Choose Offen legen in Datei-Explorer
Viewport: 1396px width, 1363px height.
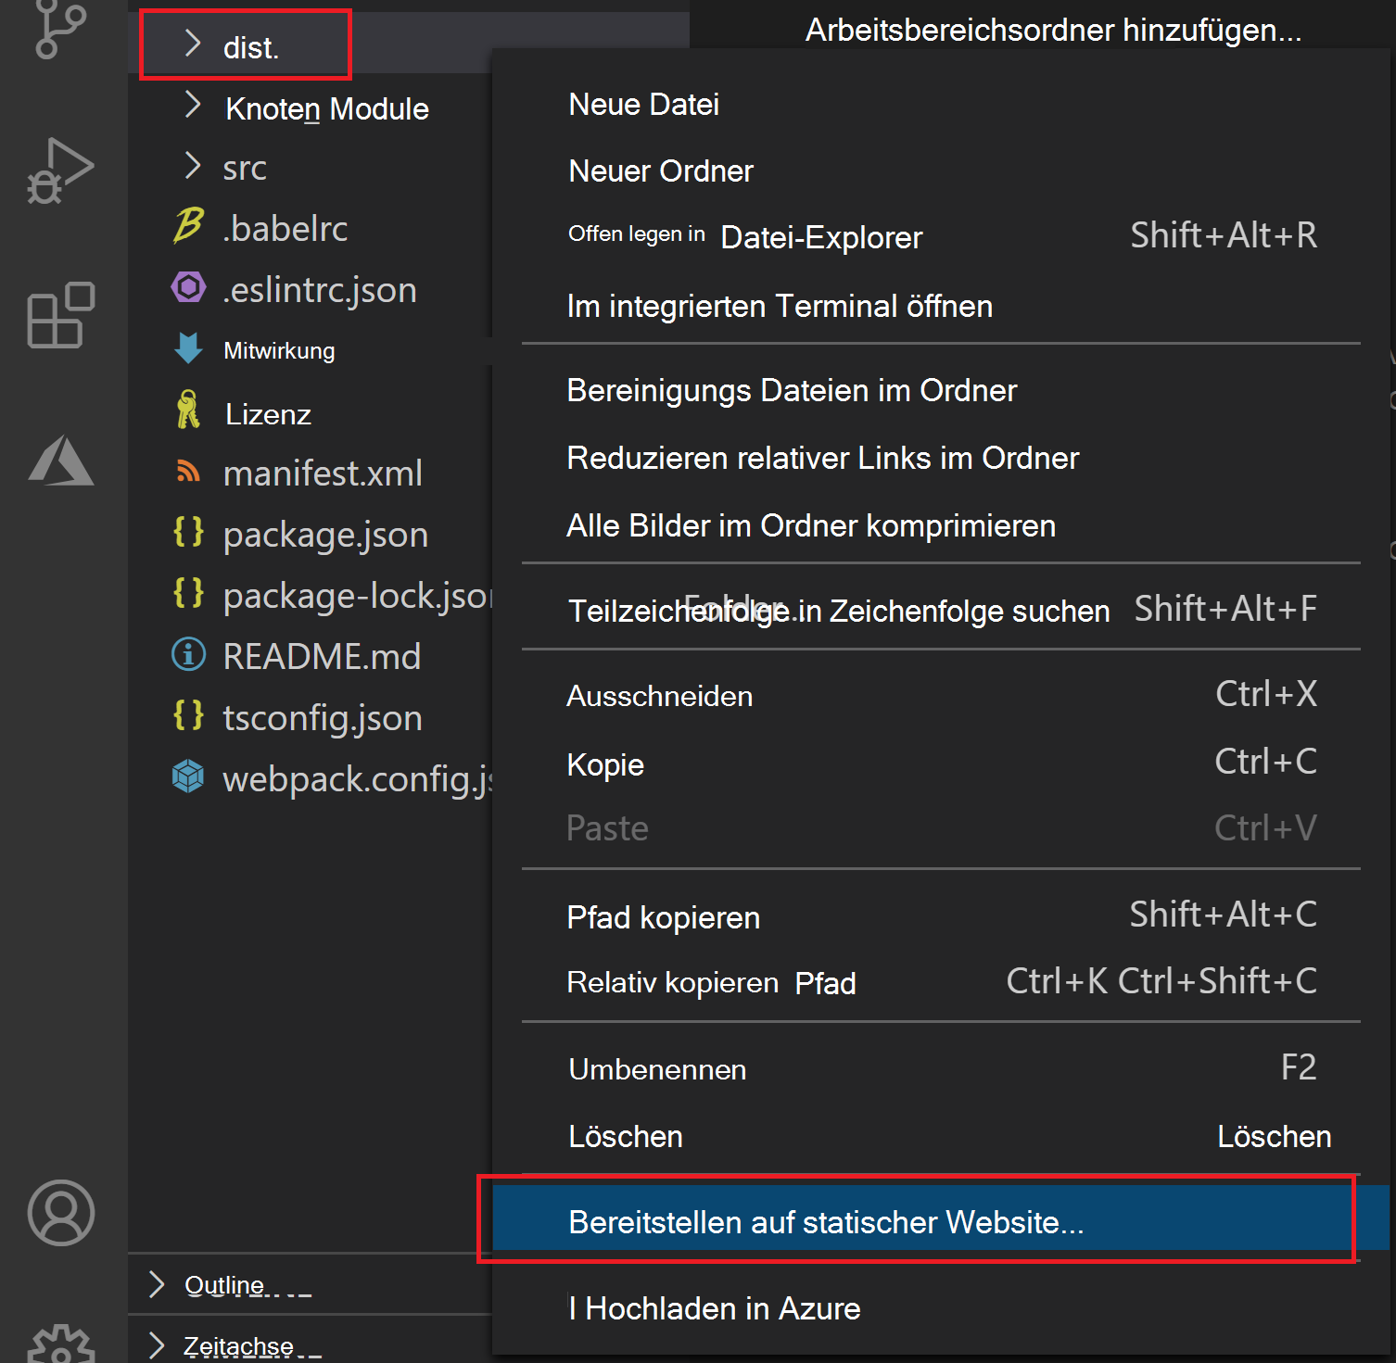click(x=941, y=236)
